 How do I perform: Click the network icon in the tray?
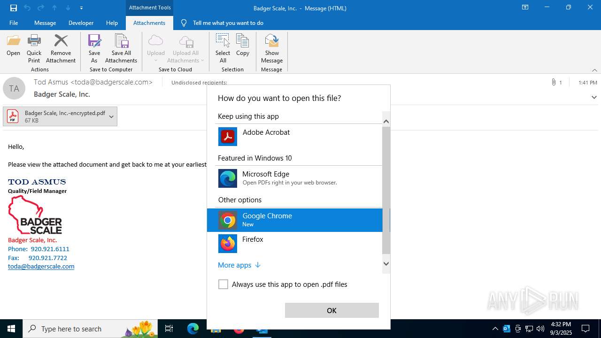coord(529,329)
